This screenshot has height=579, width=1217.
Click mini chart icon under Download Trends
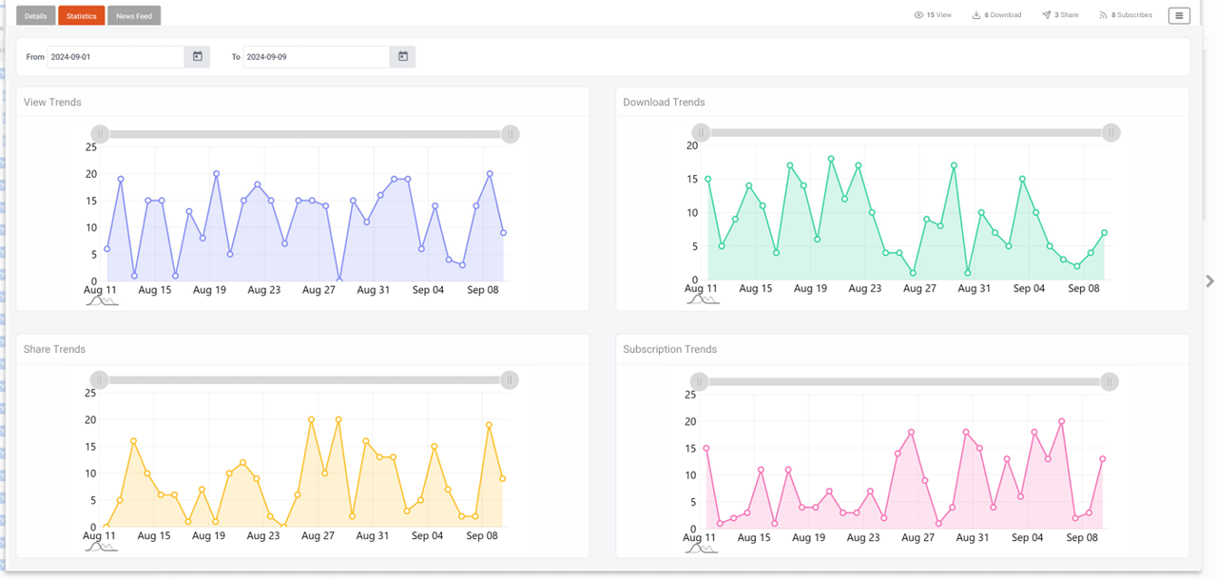point(703,299)
